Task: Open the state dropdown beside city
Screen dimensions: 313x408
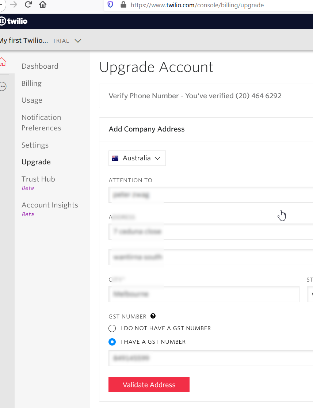Action: [310, 294]
